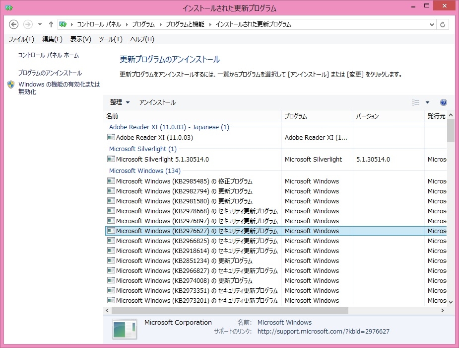This screenshot has width=459, height=348.
Task: Expand the arrow after プログラムと機能 breadcrumb
Action: [x=210, y=25]
